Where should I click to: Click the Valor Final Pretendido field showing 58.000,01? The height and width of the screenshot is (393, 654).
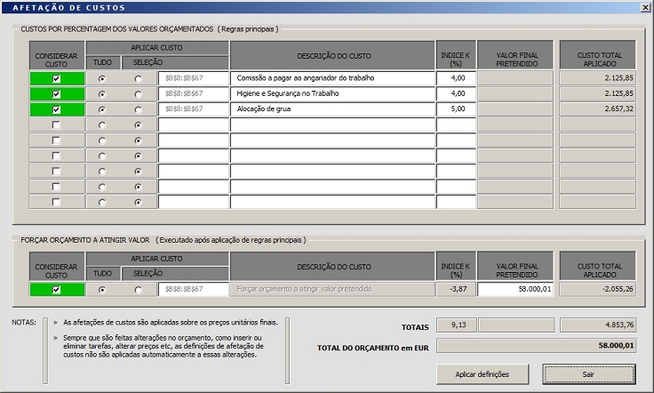click(x=515, y=289)
